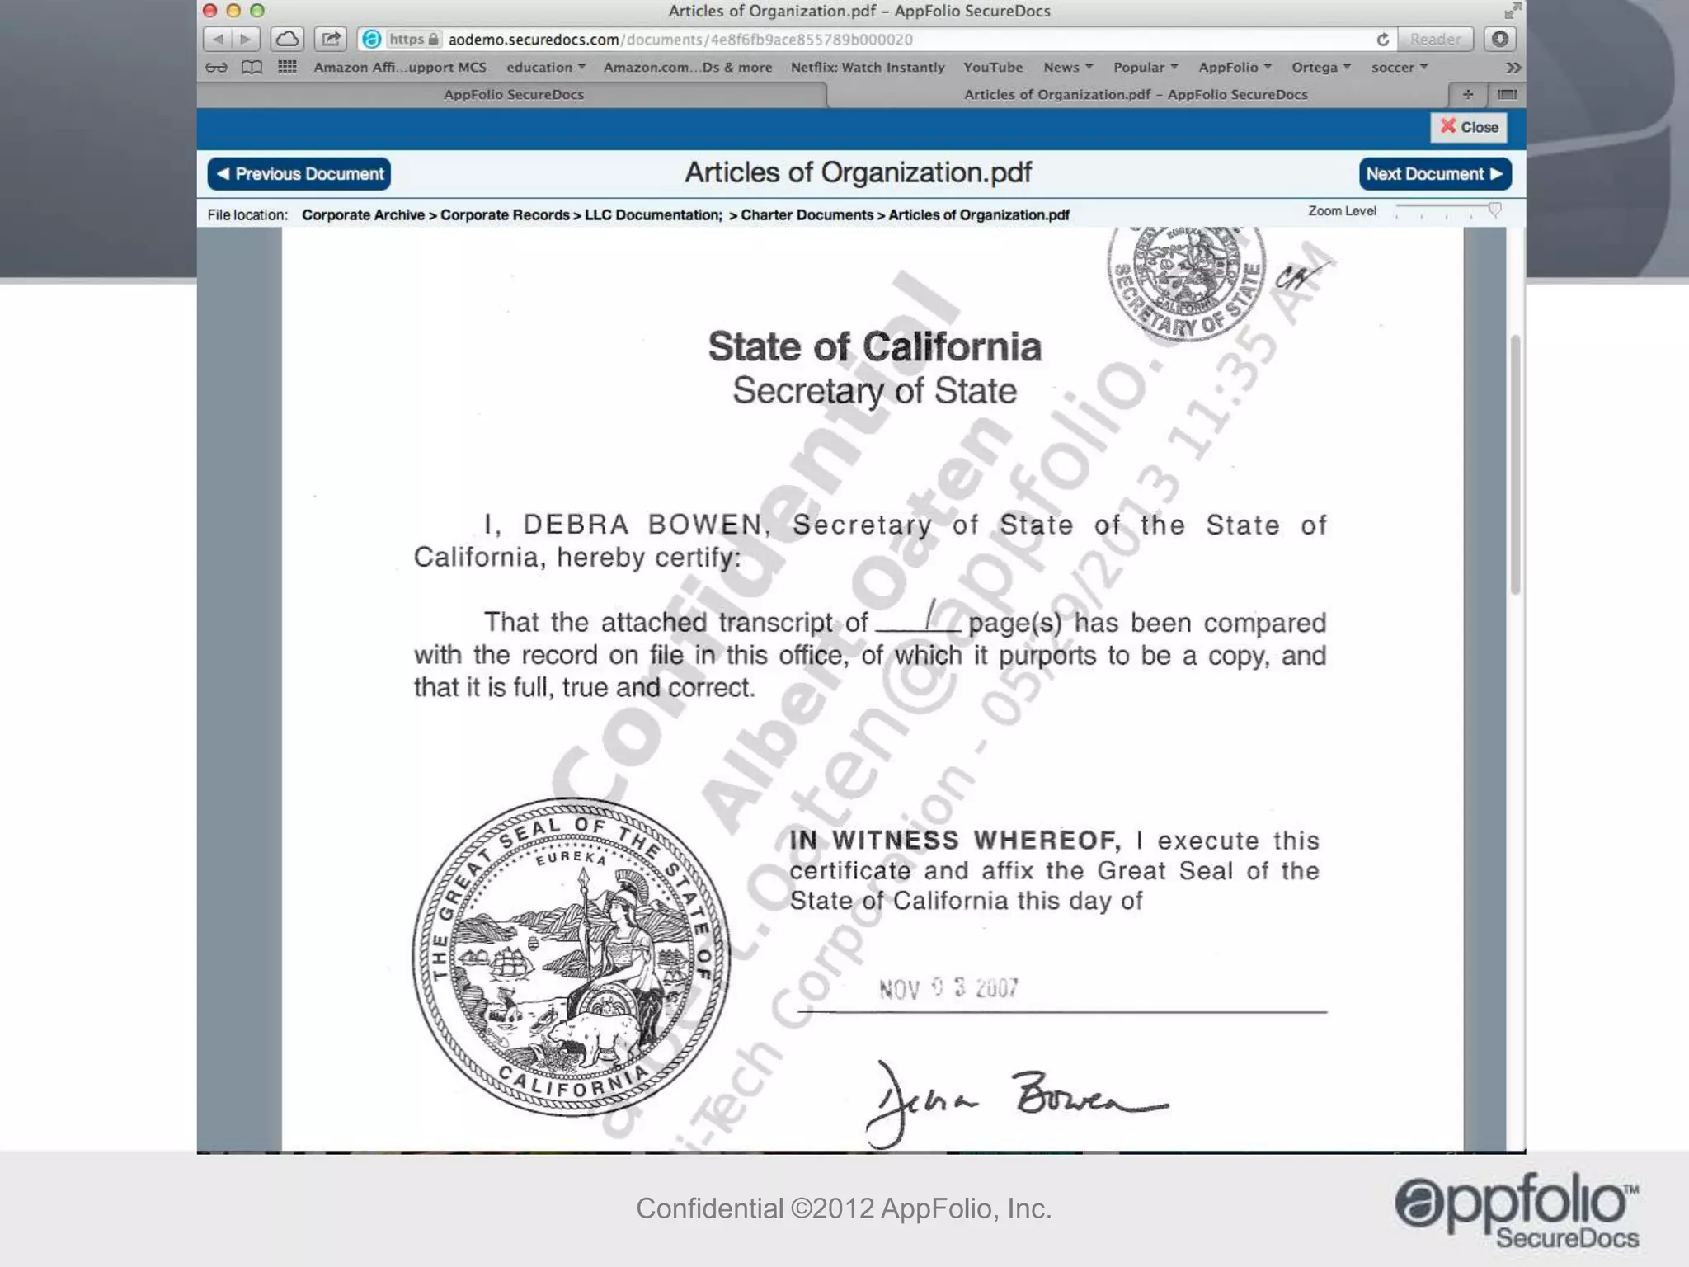
Task: Click Corporate Records in the file location
Action: 505,215
